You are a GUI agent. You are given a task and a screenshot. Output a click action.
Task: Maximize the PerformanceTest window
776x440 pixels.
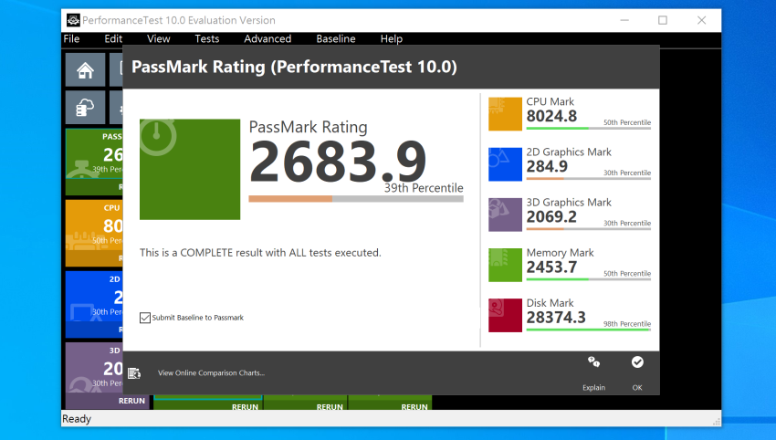663,20
